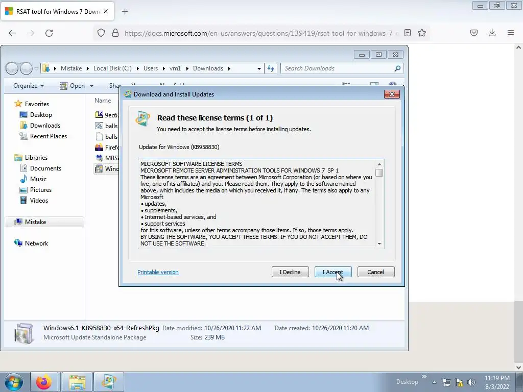Open Pictures library
523x392 pixels.
tap(41, 190)
